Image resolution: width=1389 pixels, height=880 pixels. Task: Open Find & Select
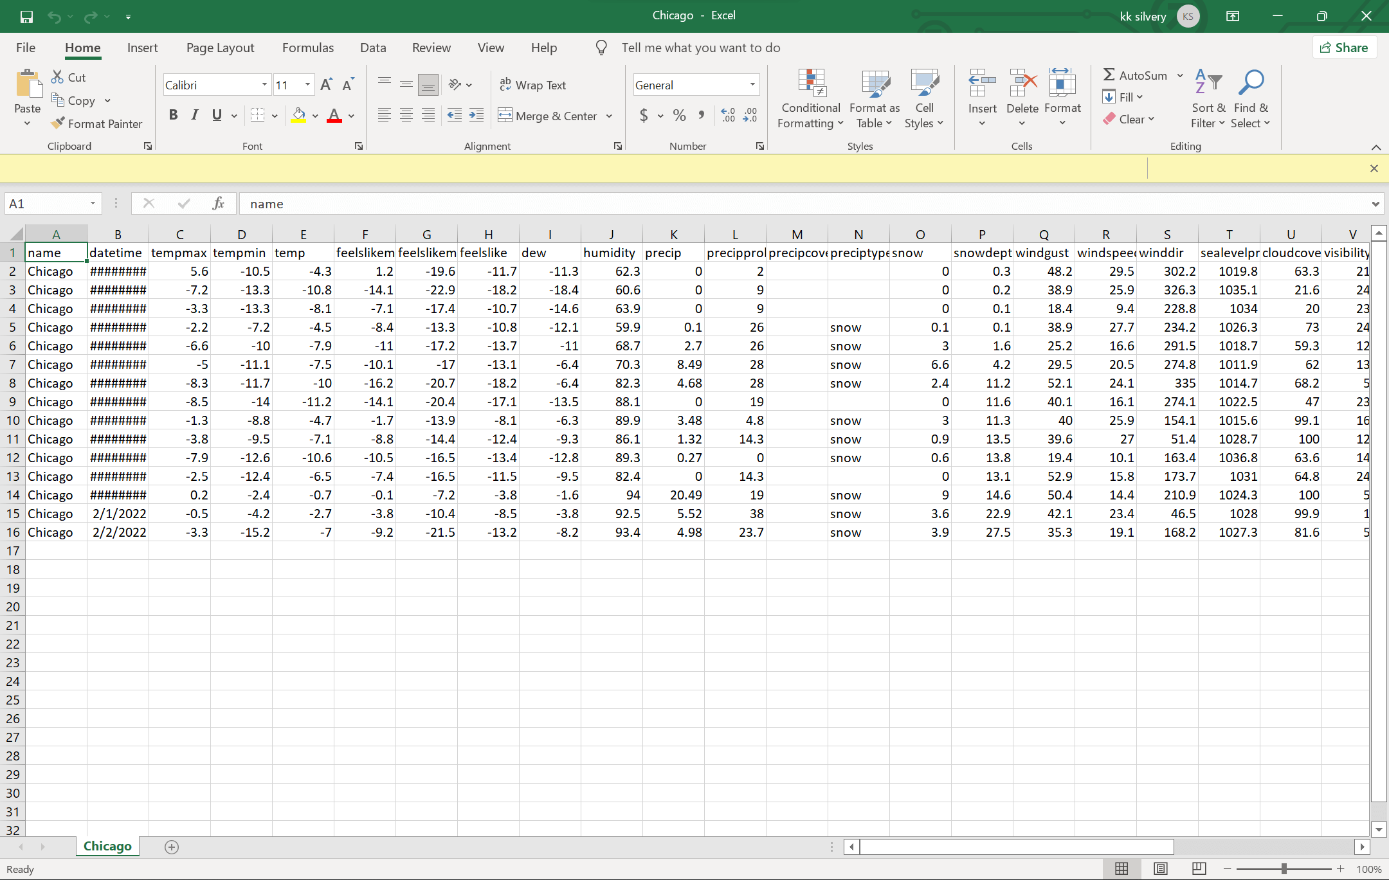(1251, 100)
